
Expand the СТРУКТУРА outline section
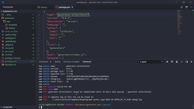click(x=18, y=107)
